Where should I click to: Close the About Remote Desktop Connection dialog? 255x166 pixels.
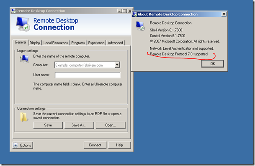(224, 14)
